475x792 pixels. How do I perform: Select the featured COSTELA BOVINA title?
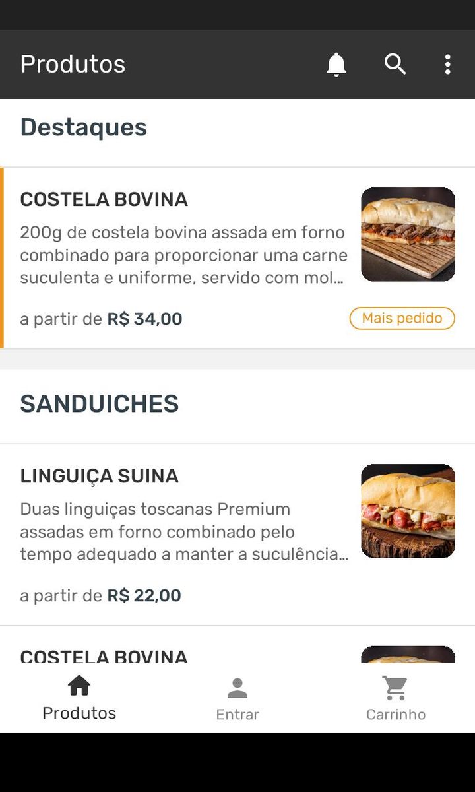[104, 199]
